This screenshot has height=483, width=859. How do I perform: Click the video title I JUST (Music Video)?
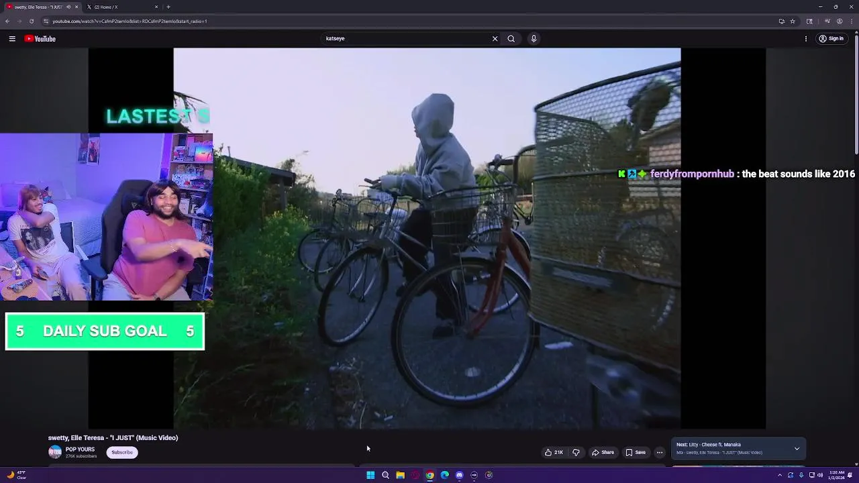(x=113, y=438)
